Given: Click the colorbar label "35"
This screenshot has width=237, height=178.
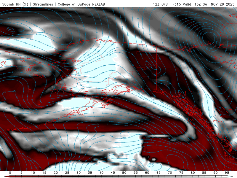Looking at the screenshot, I should [x=90, y=173].
